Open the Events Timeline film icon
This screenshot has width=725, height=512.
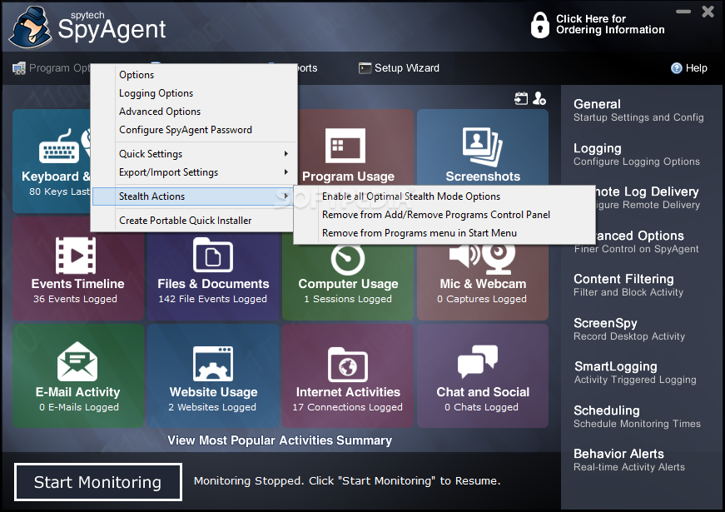(76, 256)
